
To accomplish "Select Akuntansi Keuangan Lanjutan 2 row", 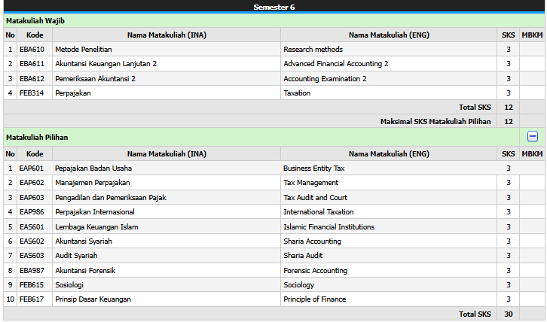I will click(x=105, y=64).
